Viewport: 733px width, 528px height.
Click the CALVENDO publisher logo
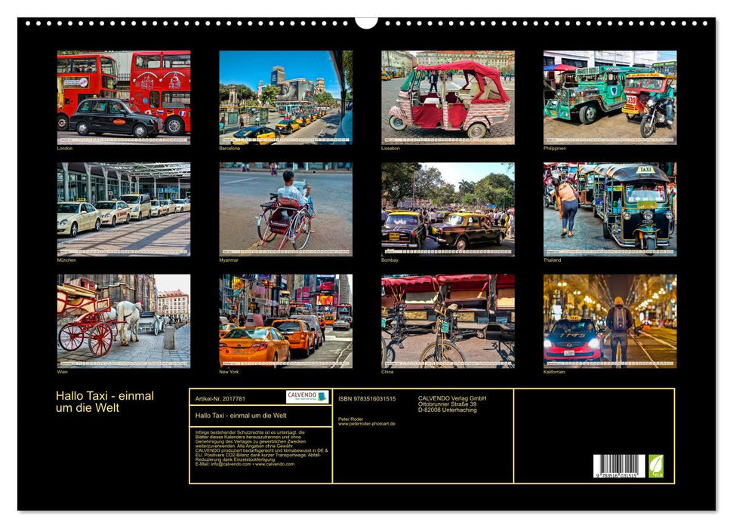306,397
